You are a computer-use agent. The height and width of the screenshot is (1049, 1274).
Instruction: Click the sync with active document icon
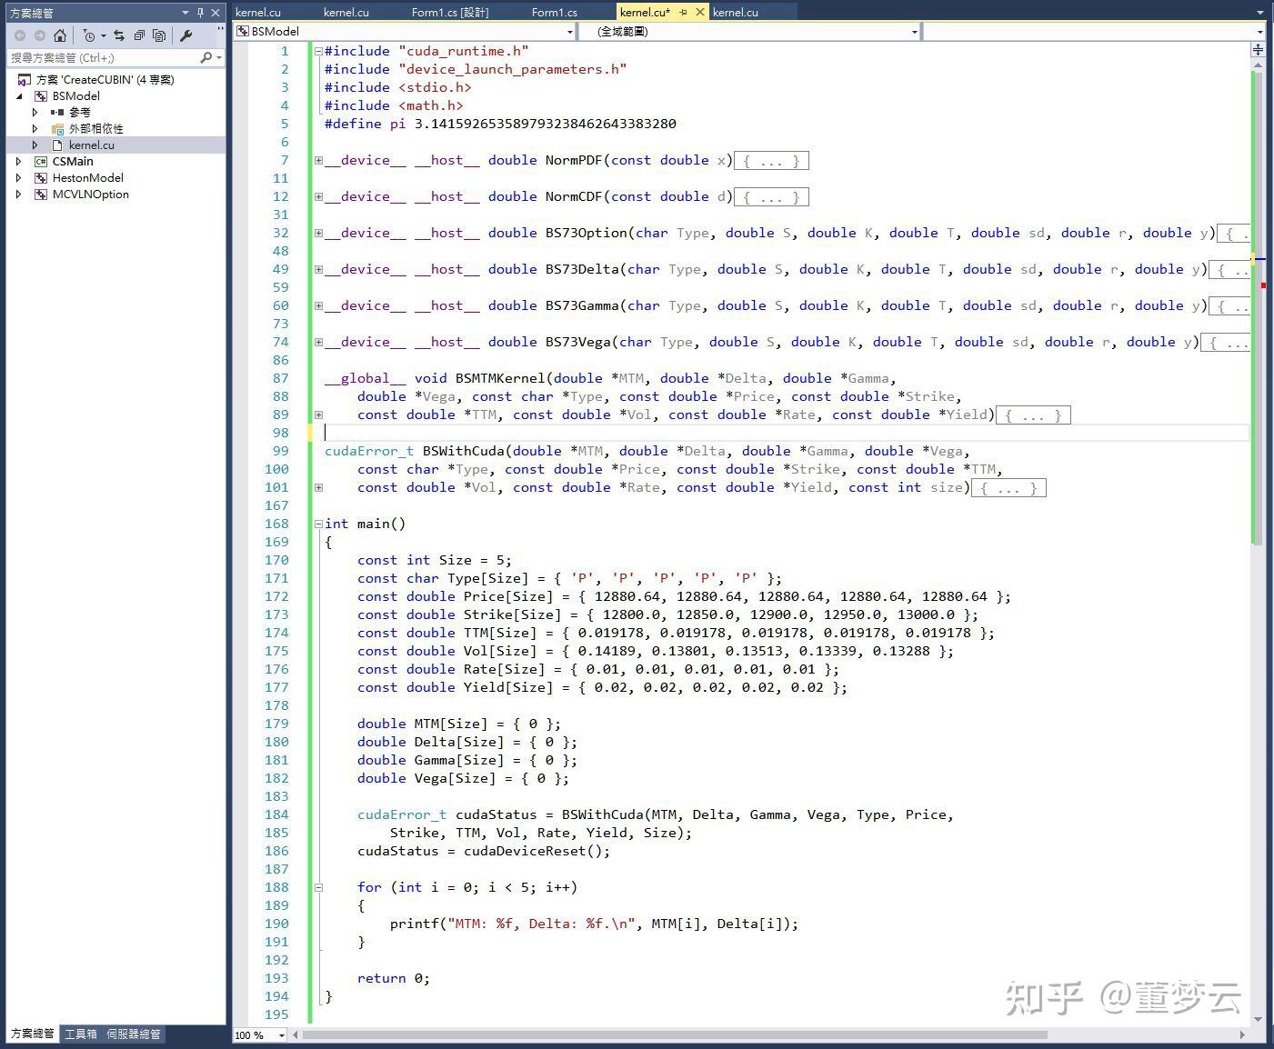point(118,35)
